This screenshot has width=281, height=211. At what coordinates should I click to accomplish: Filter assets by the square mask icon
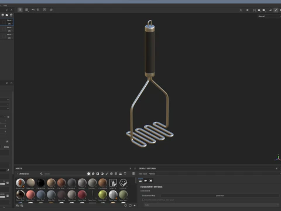(x=98, y=173)
